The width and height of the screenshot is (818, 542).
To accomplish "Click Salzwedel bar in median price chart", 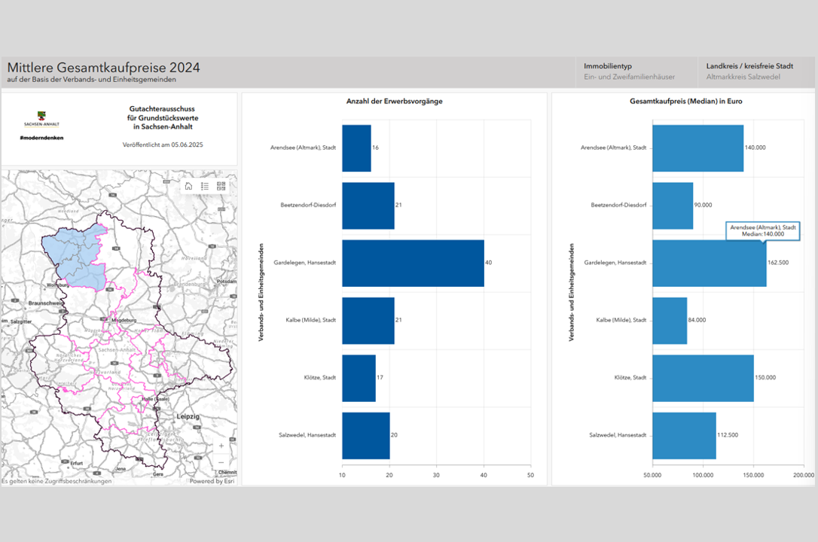I will (x=684, y=435).
